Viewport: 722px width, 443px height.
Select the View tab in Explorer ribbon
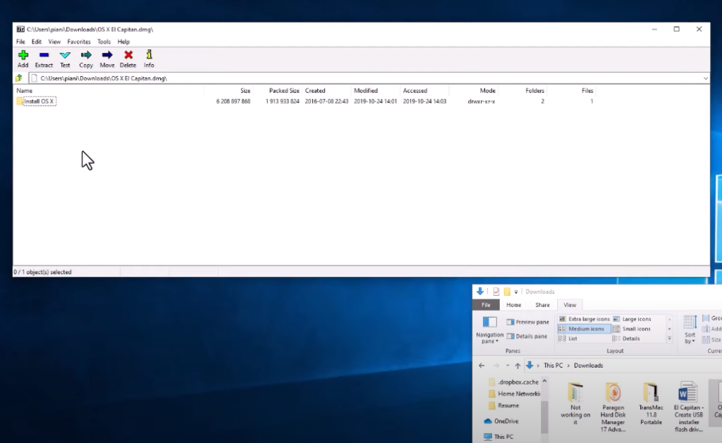570,305
